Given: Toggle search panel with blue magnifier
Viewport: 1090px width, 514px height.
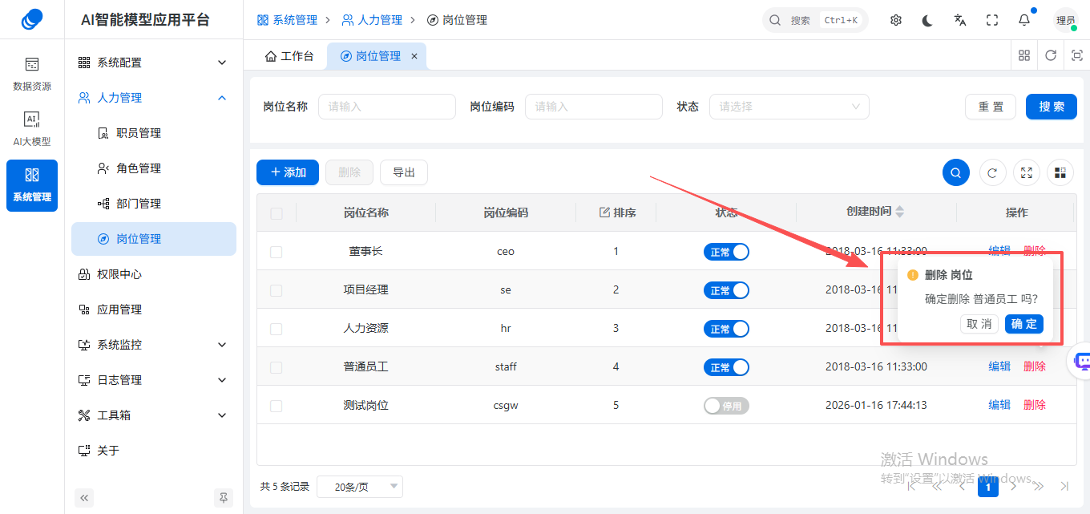Looking at the screenshot, I should tap(956, 172).
